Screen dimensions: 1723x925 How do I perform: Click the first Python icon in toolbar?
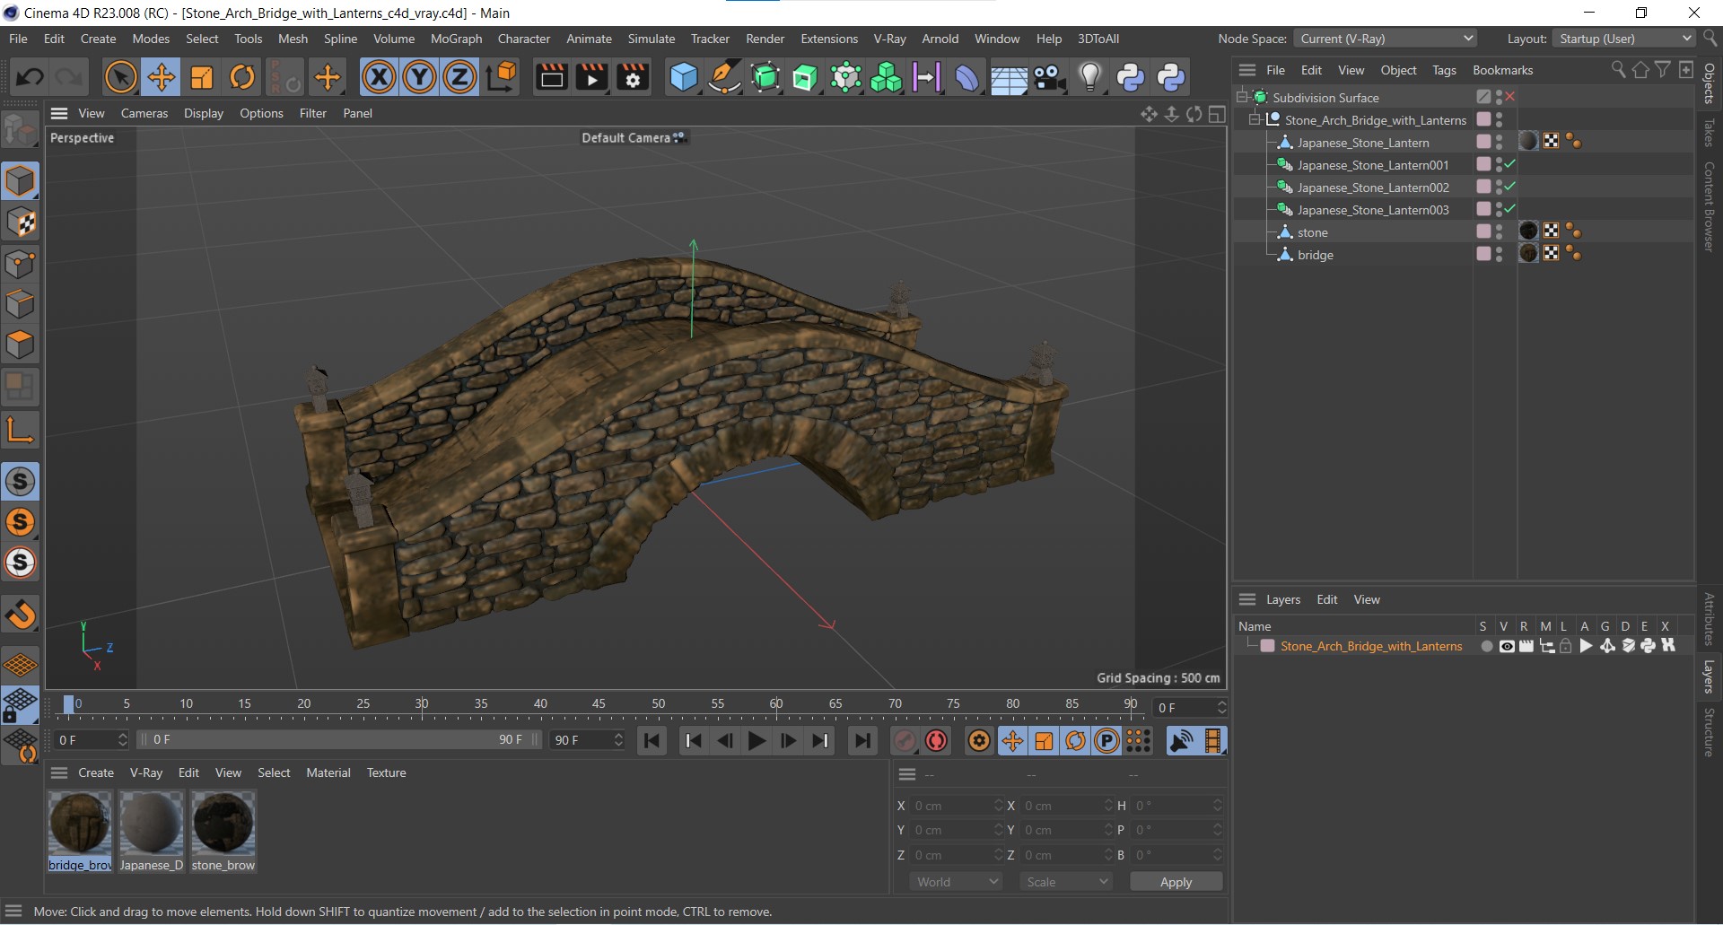(1131, 77)
